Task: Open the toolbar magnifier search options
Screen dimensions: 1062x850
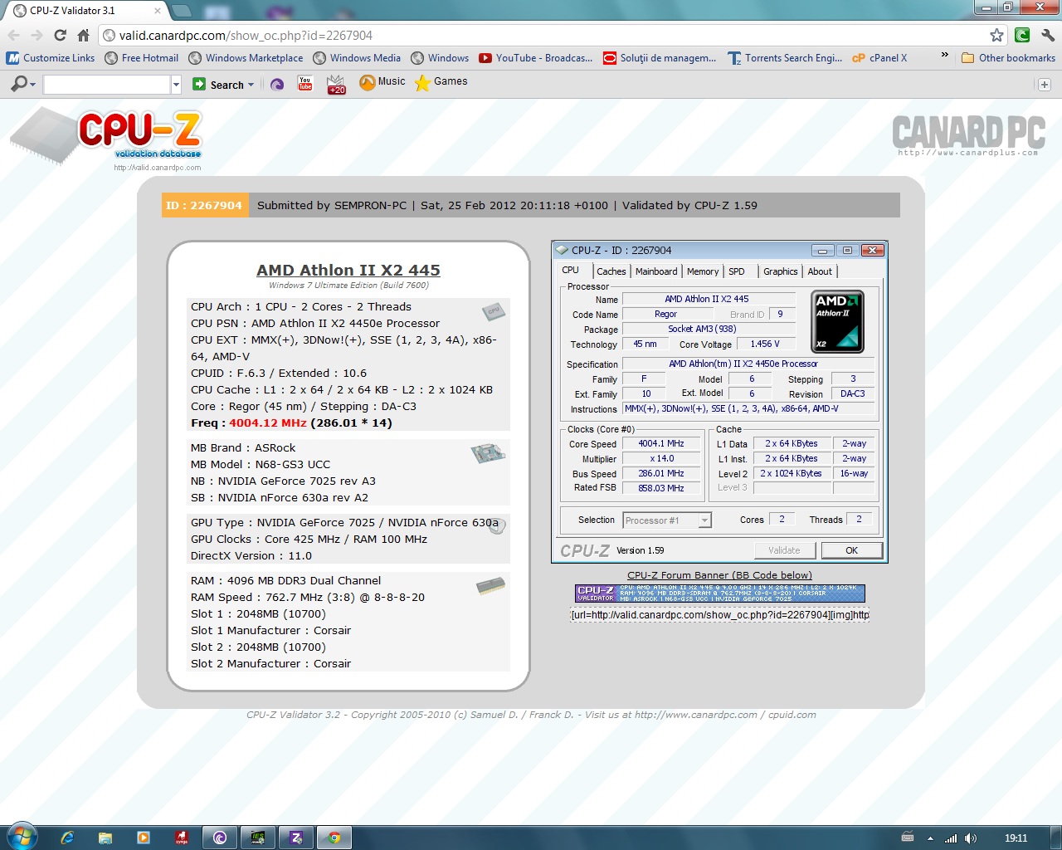Action: click(x=23, y=84)
